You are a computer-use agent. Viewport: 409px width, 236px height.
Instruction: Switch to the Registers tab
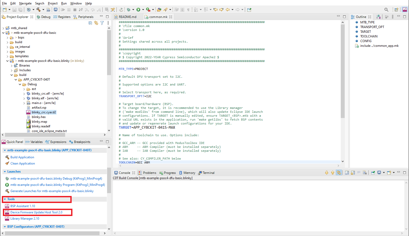(x=62, y=17)
